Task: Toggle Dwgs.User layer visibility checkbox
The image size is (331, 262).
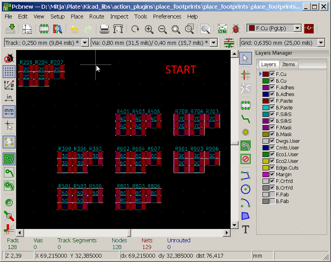Action: coord(272,141)
